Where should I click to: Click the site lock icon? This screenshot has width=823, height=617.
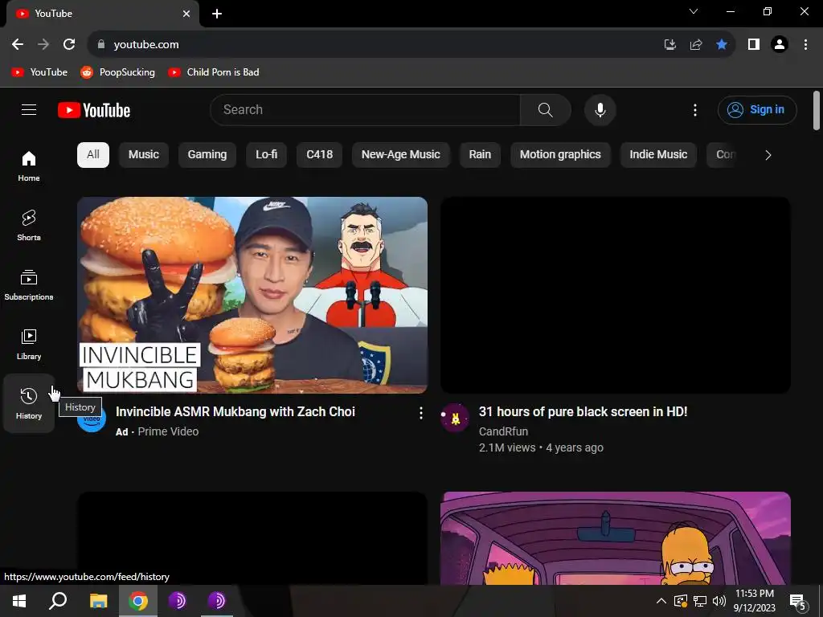coord(101,44)
